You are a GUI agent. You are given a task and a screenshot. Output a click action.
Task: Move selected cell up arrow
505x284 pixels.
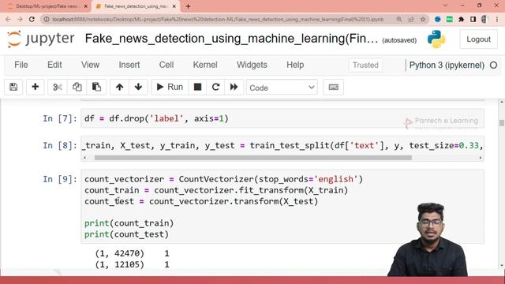pos(119,87)
